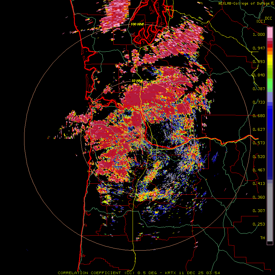Screen dimensions: 275x275
Task: Select the 0.413 color scale value
Action: point(259,184)
